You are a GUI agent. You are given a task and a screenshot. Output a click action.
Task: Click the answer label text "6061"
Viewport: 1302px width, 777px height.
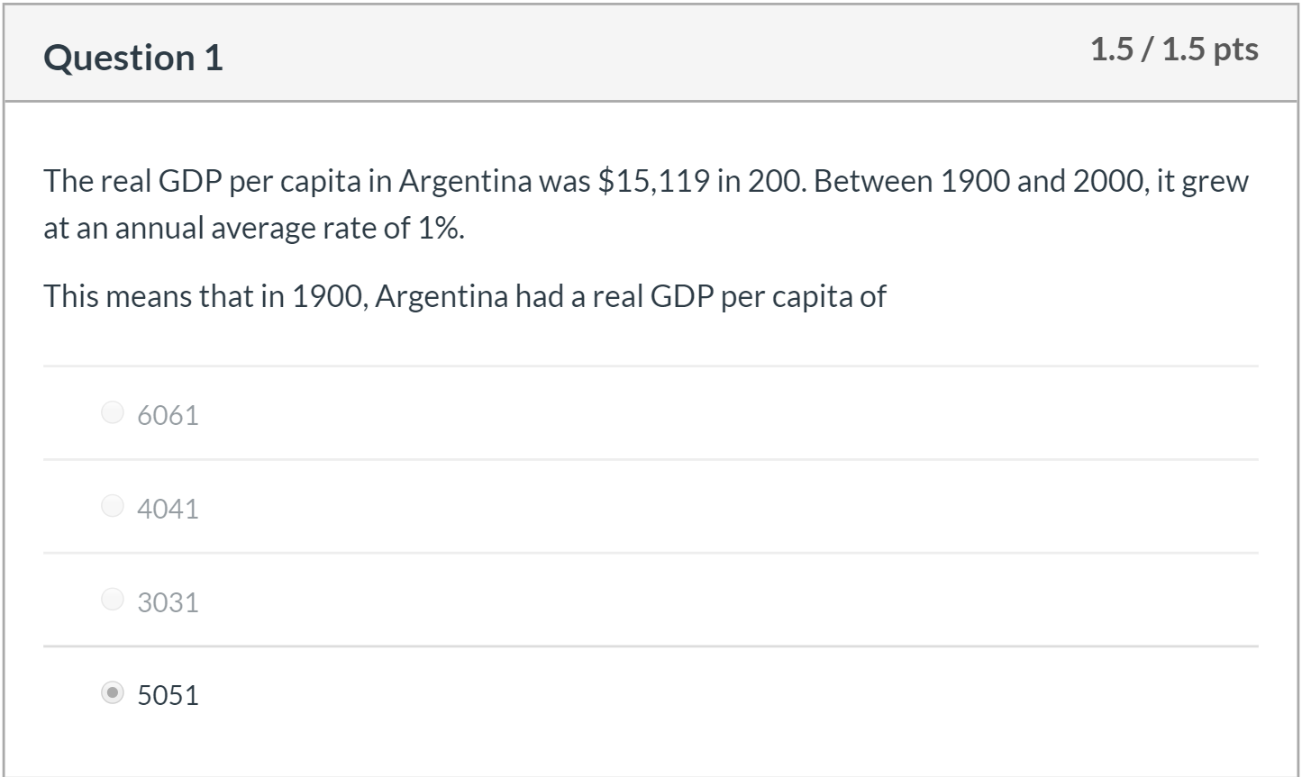click(167, 414)
